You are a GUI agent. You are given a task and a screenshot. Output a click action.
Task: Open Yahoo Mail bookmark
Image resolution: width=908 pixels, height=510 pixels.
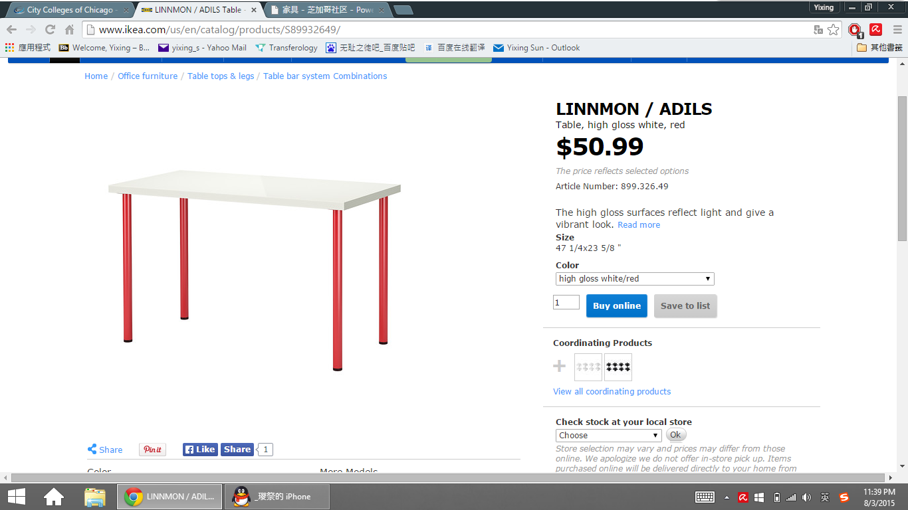202,48
